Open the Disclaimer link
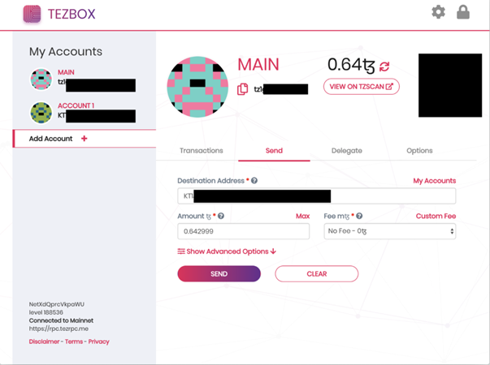Image resolution: width=490 pixels, height=365 pixels. [x=44, y=341]
